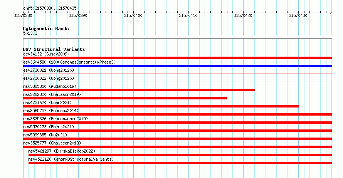343x178 pixels.
Task: Click the DGV Structural Variants track title
Action: pos(54,49)
